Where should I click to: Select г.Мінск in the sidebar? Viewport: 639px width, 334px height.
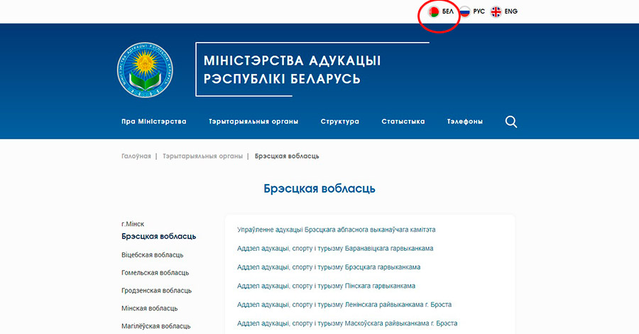pyautogui.click(x=133, y=224)
